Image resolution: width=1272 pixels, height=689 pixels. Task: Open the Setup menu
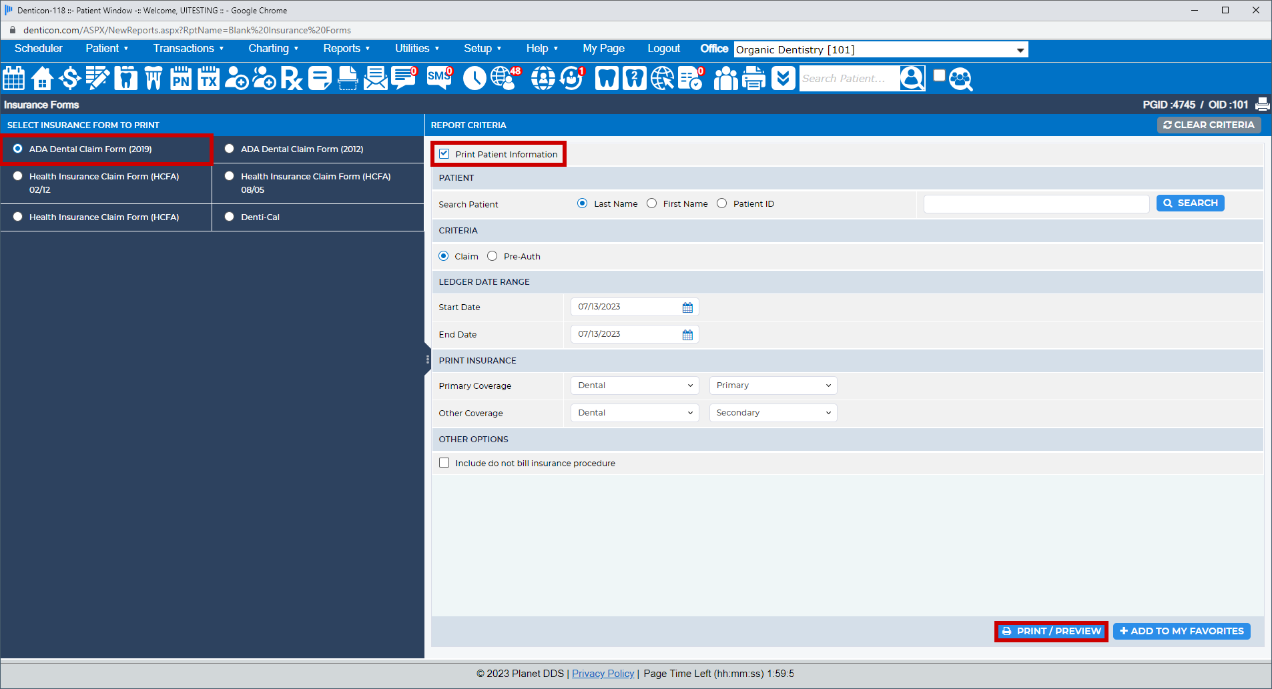pos(483,48)
